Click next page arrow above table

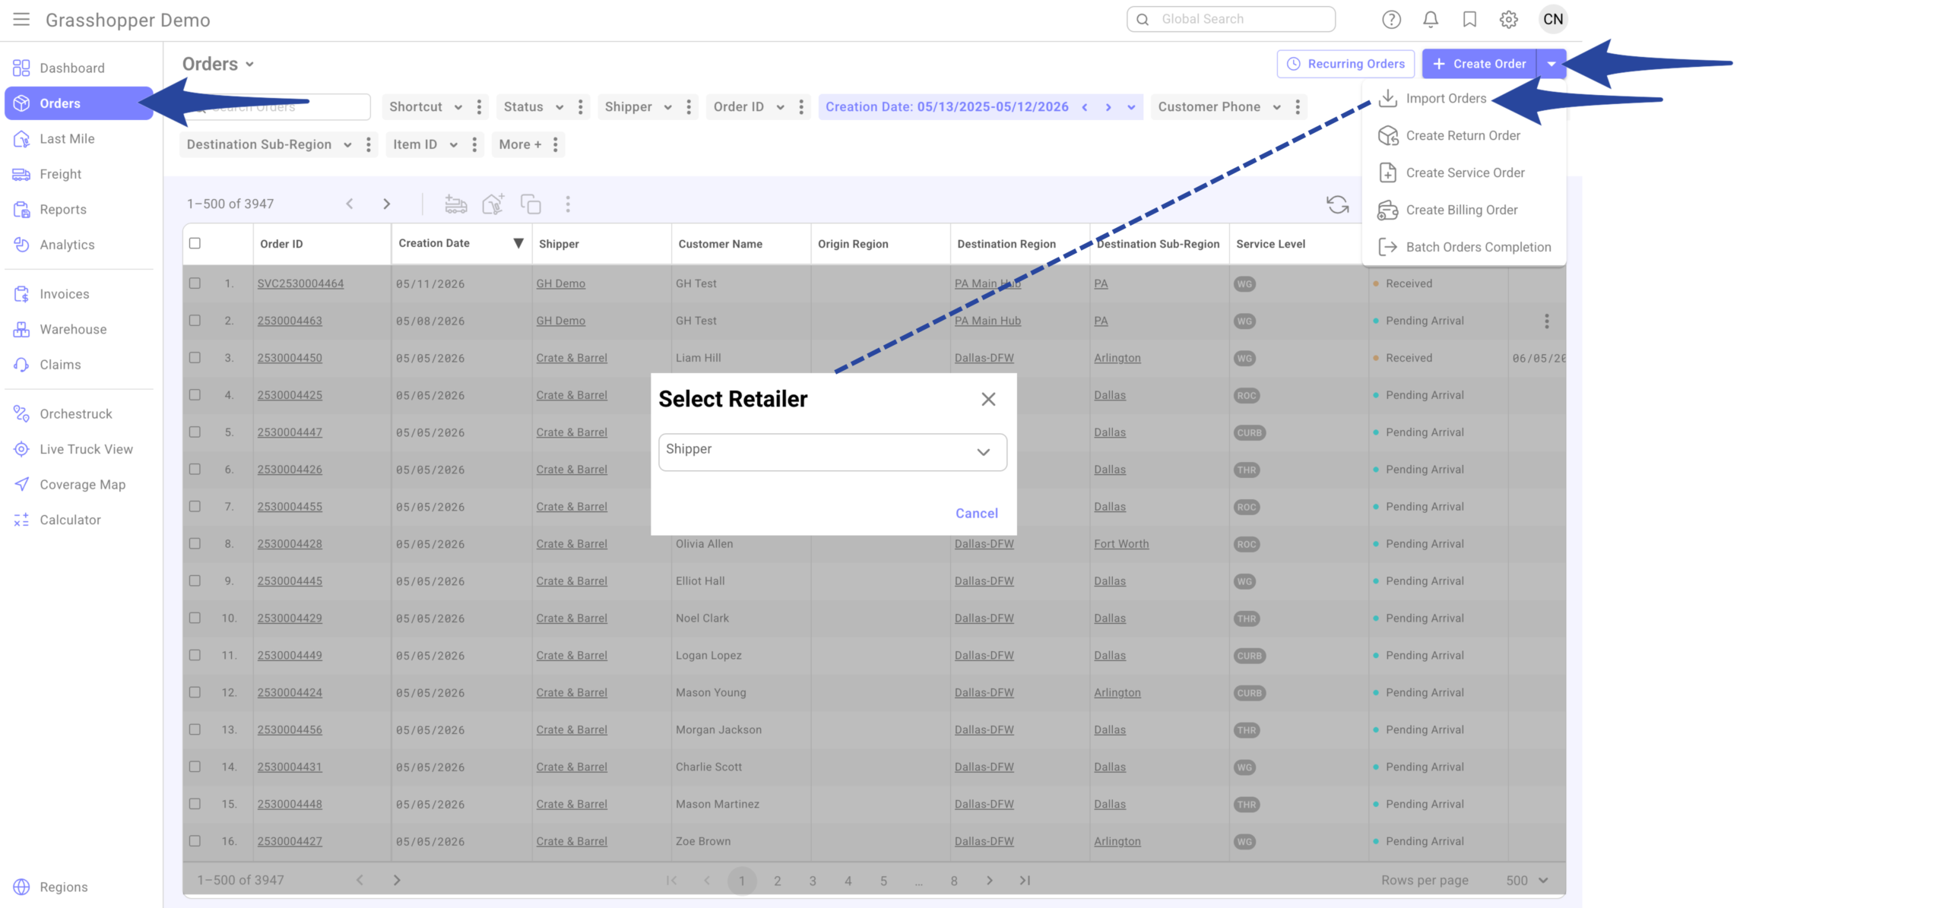pos(386,204)
